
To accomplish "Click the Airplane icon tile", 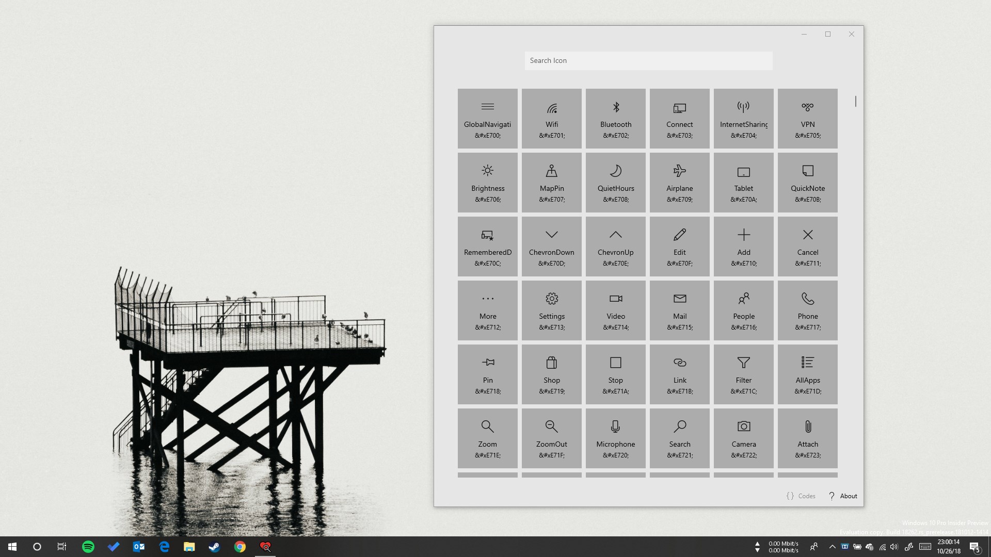I will 679,183.
